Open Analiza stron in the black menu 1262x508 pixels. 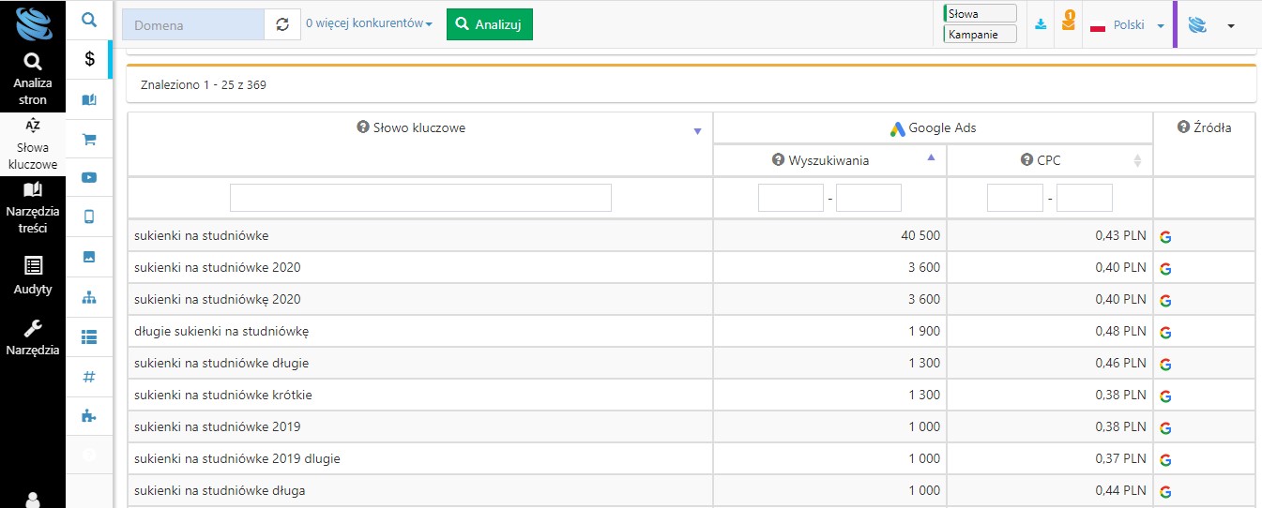33,79
